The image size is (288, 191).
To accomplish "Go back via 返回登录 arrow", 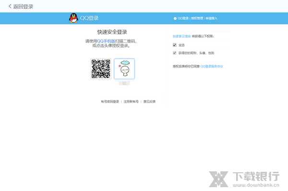I will pyautogui.click(x=10, y=6).
